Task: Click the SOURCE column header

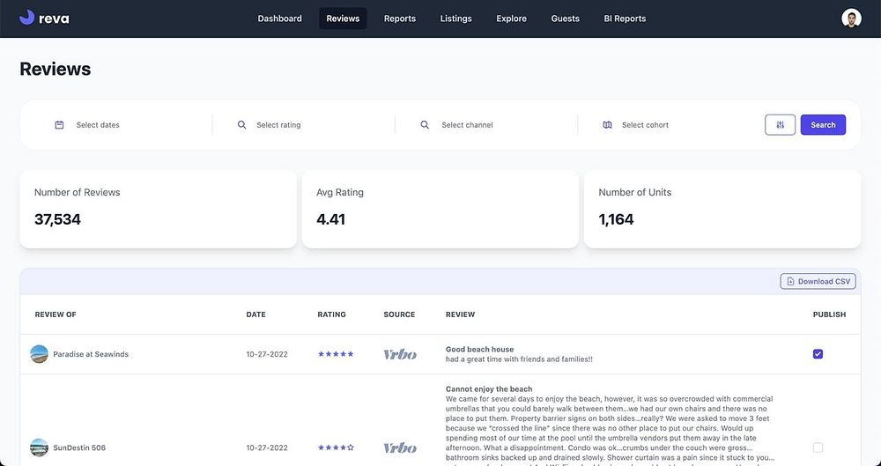Action: (x=399, y=314)
